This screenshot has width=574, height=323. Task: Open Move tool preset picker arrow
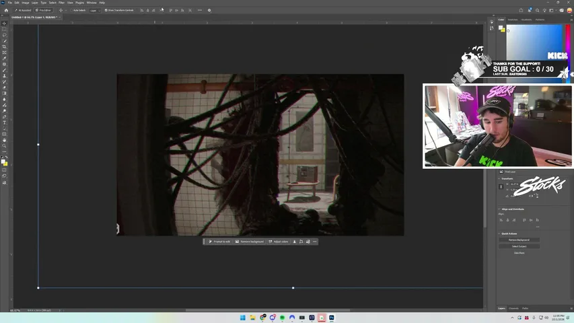click(66, 10)
